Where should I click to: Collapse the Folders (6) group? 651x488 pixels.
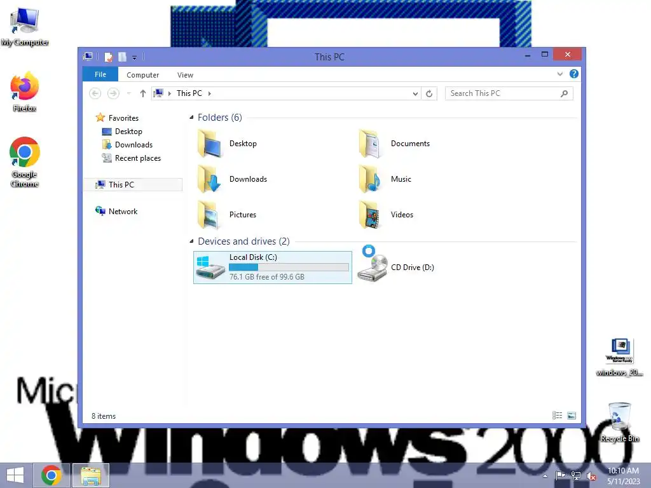(x=191, y=118)
